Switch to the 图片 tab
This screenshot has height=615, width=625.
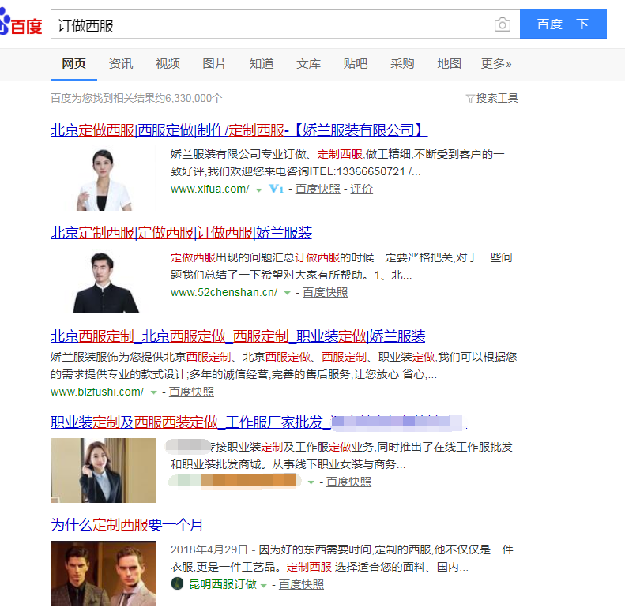coord(214,64)
